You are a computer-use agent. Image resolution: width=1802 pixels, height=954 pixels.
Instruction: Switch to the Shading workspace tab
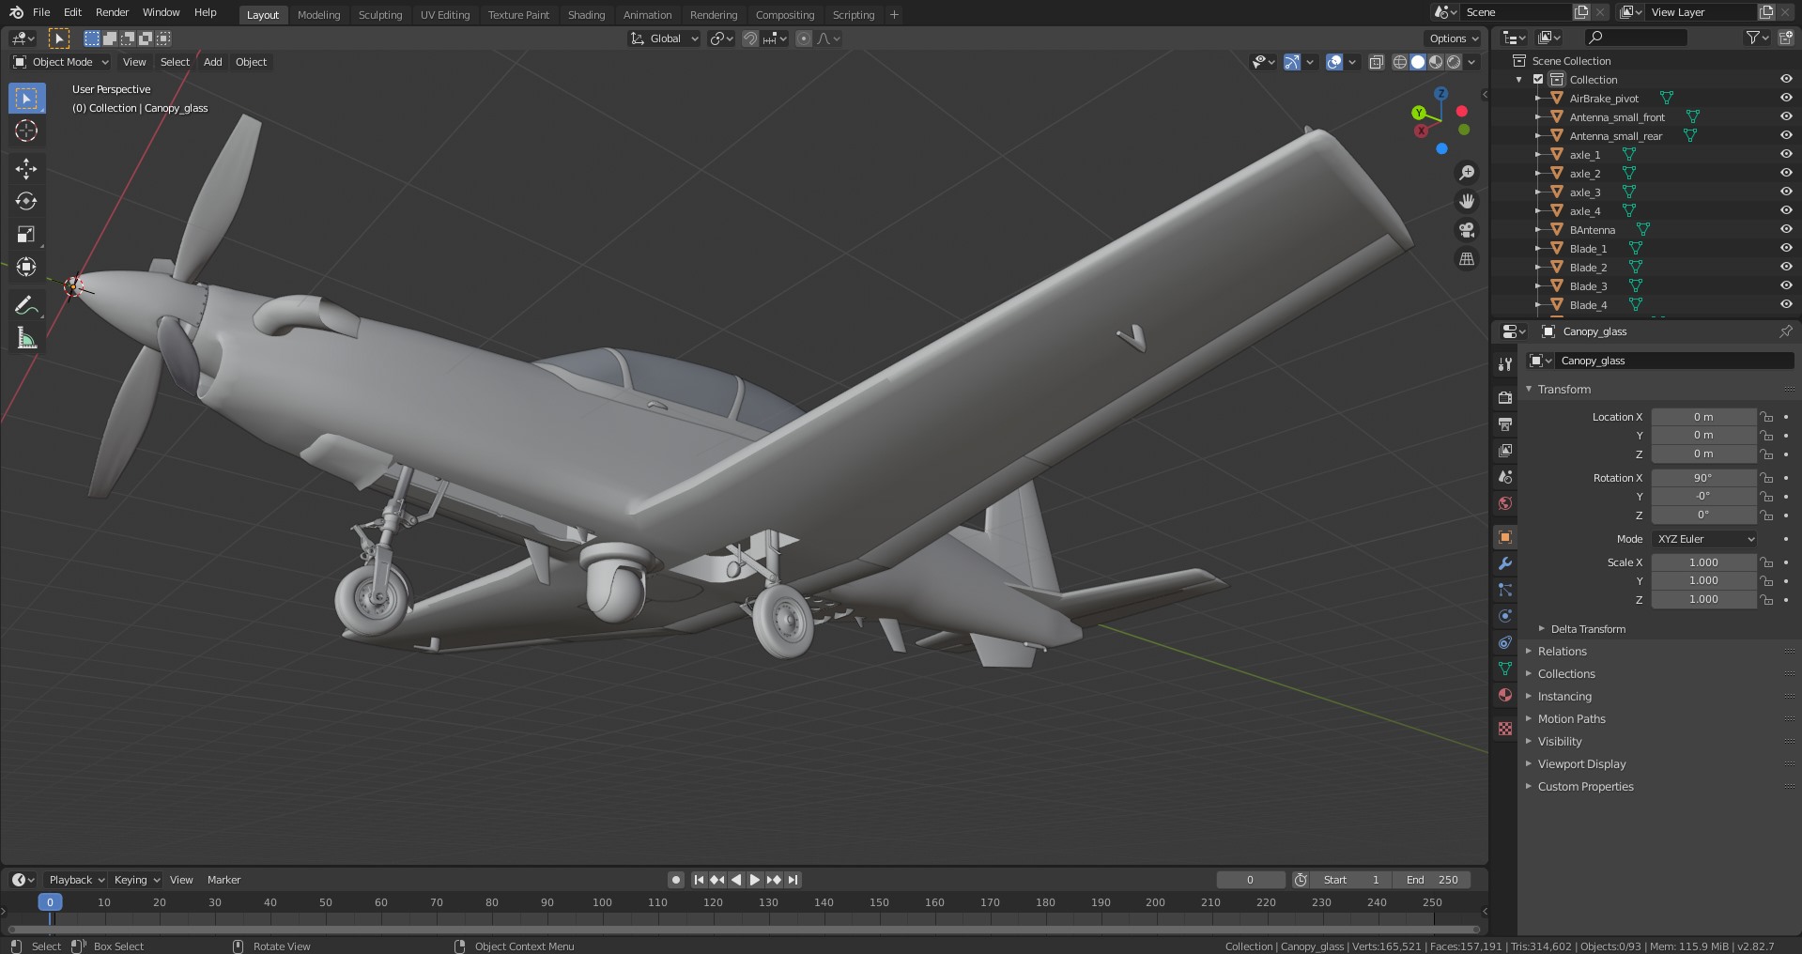pos(585,15)
